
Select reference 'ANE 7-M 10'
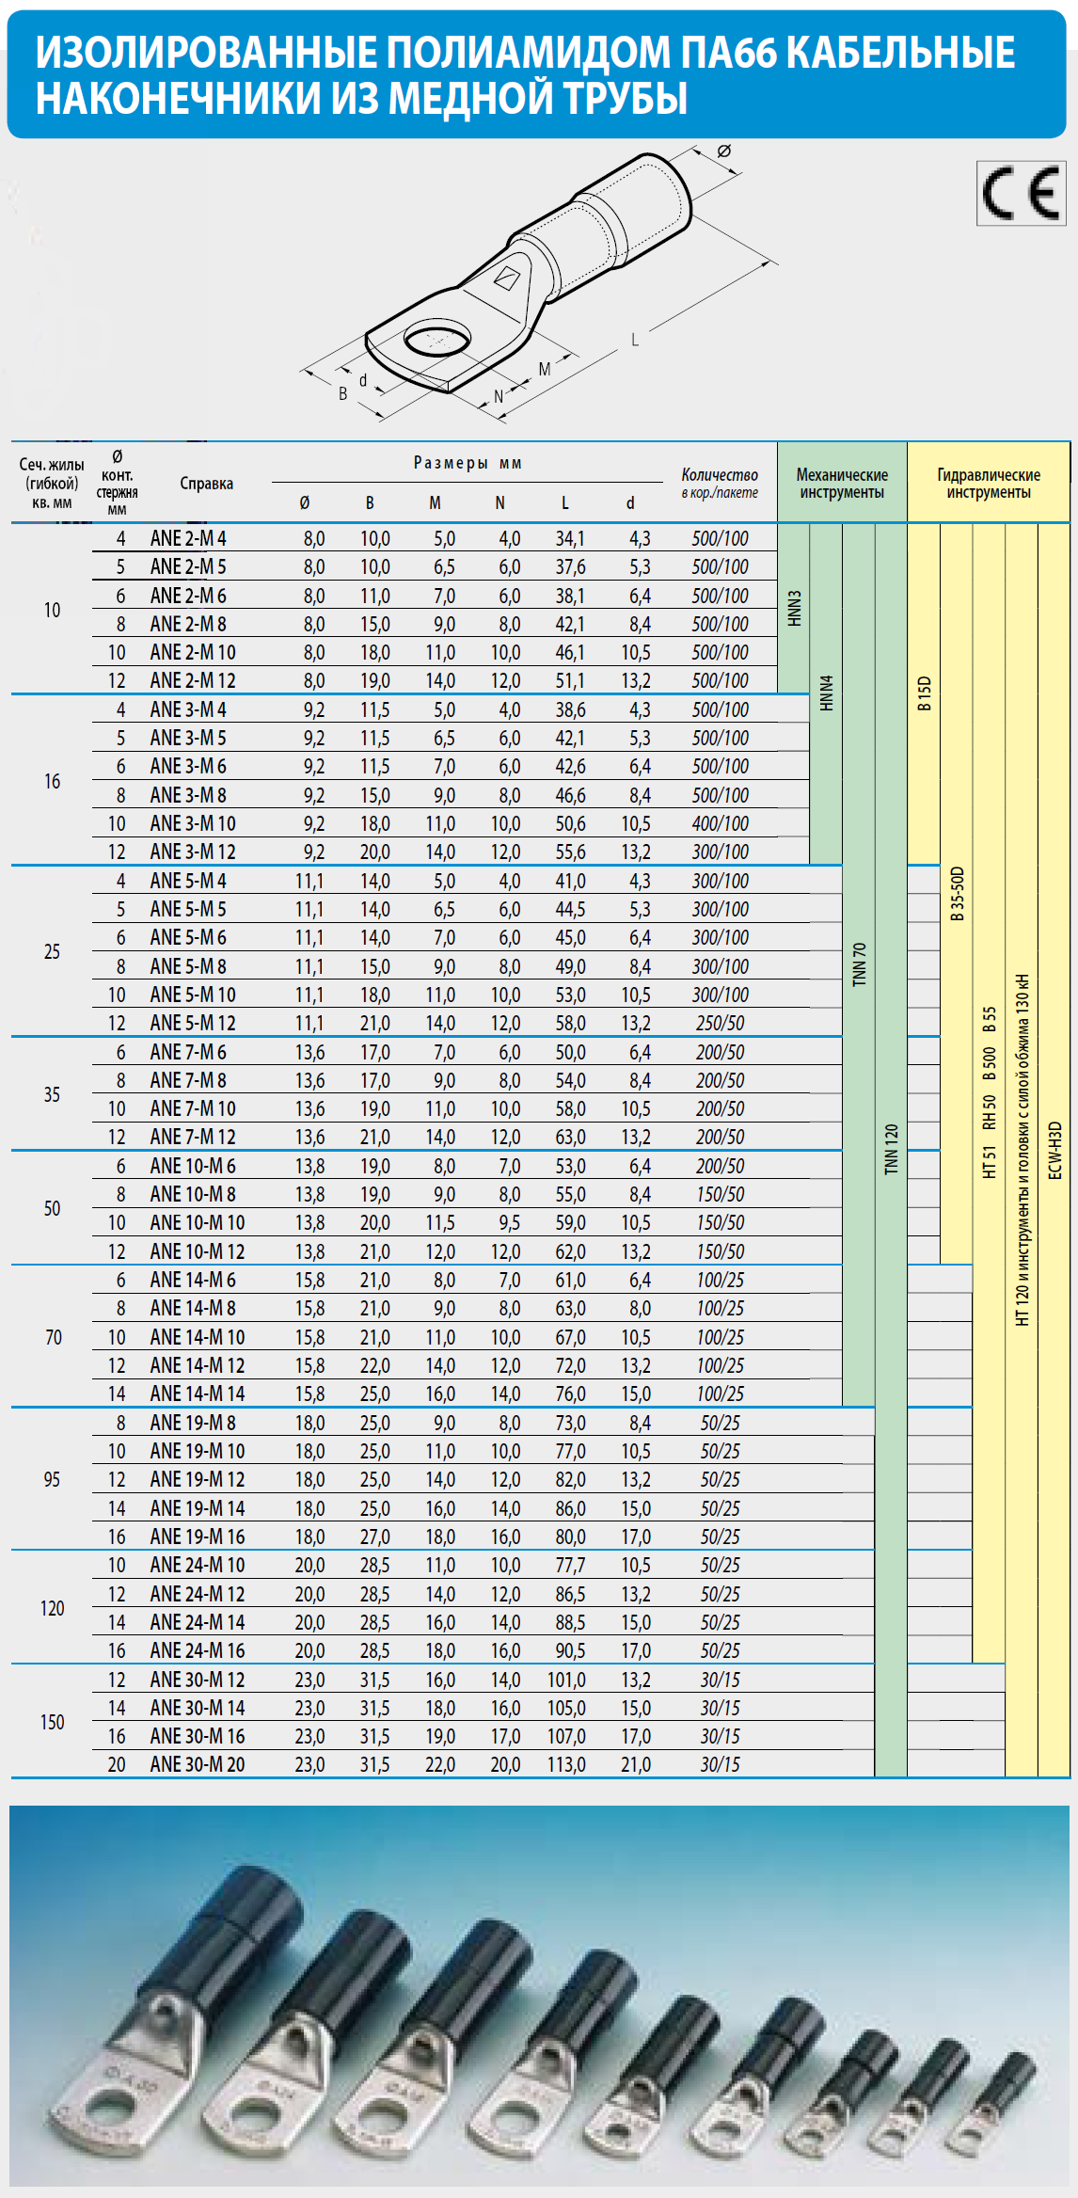[x=193, y=1108]
